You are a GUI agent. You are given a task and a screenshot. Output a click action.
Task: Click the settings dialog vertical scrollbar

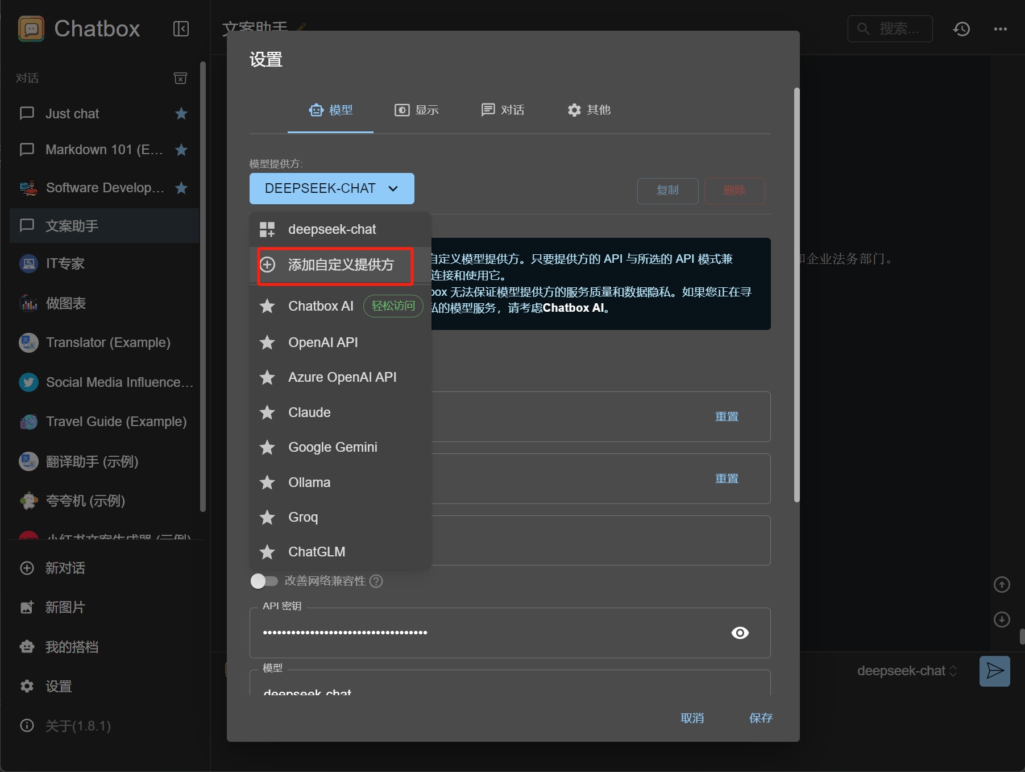tap(796, 295)
